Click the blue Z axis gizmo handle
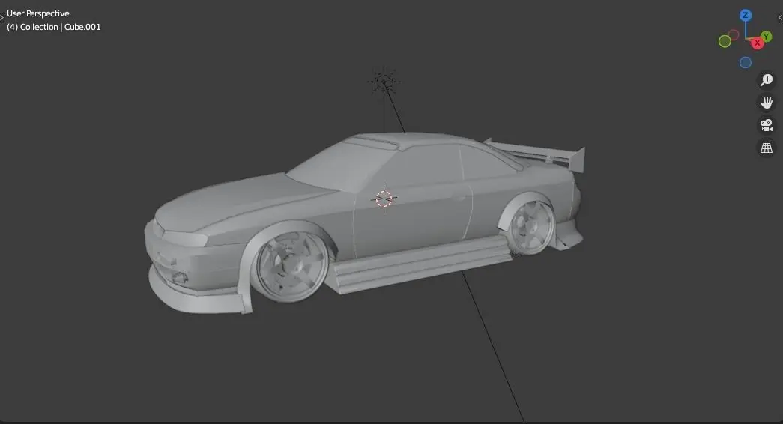The width and height of the screenshot is (783, 424). (745, 16)
